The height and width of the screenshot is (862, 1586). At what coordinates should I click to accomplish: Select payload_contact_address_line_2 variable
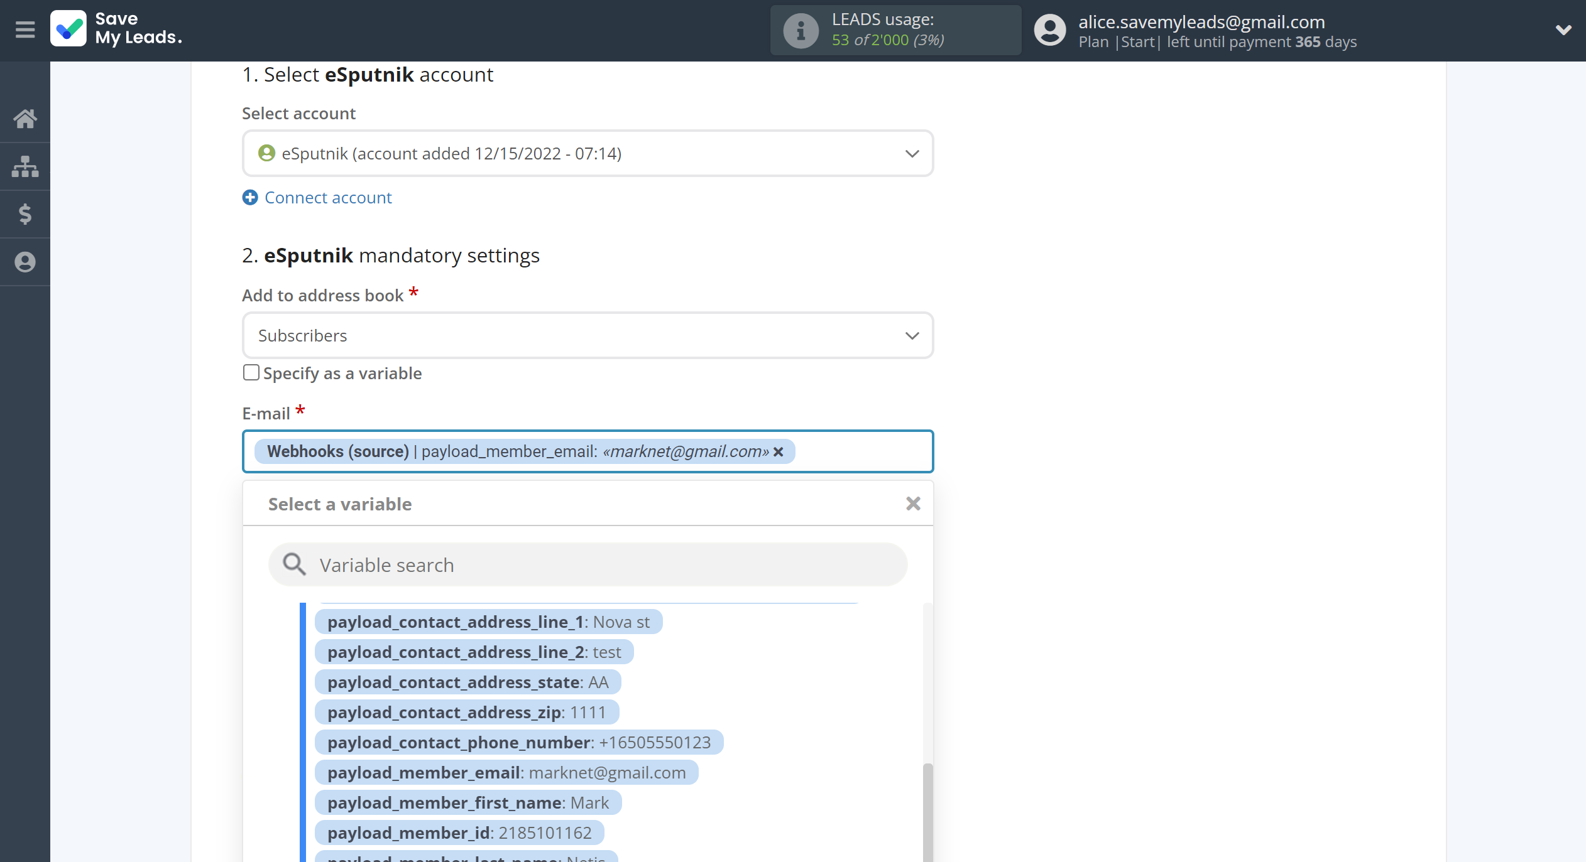click(474, 652)
